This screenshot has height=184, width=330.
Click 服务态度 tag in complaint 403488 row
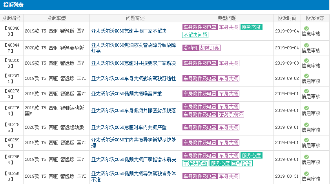click(251, 27)
